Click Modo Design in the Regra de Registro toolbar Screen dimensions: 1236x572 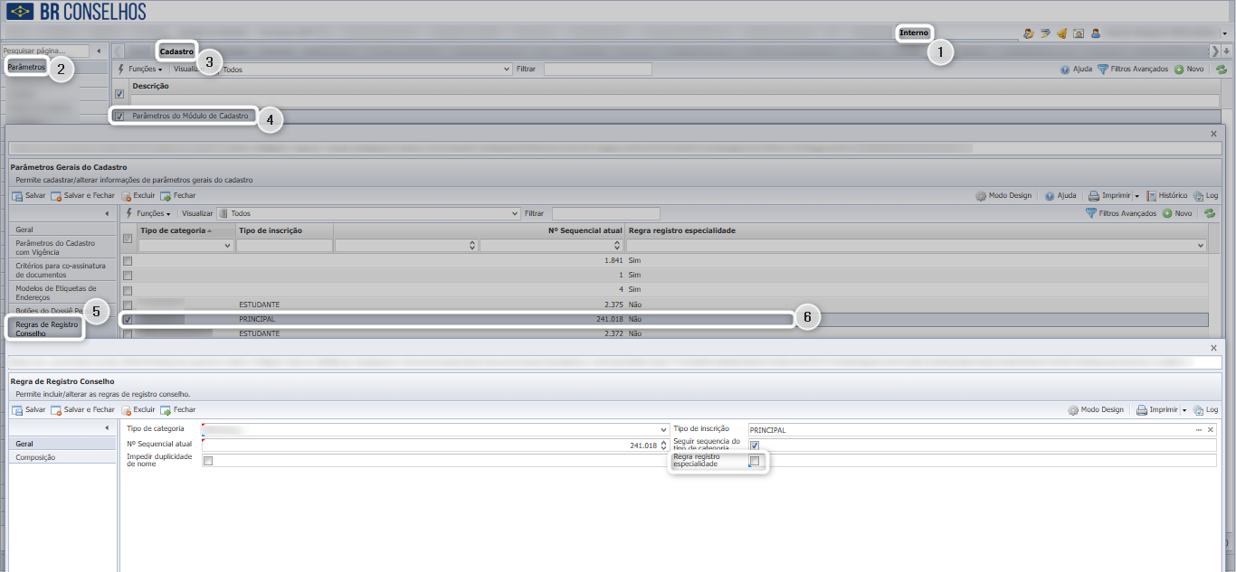(x=1095, y=409)
